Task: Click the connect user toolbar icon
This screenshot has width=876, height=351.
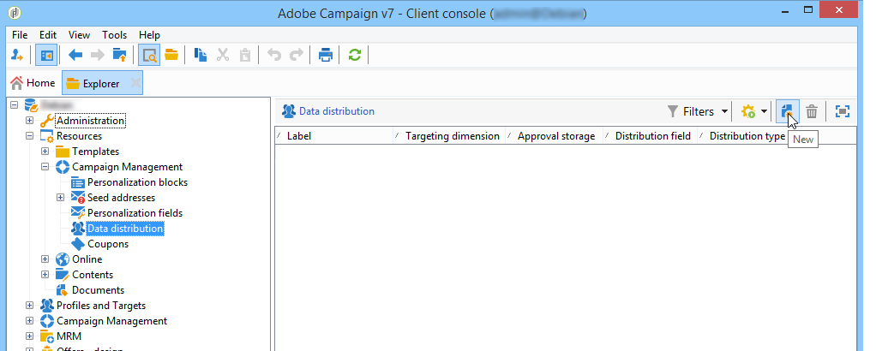Action: coord(17,56)
